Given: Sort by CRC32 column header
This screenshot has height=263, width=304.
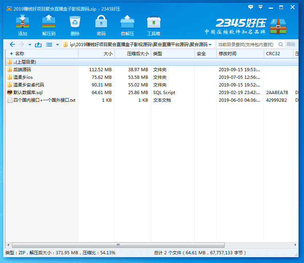Looking at the screenshot, I should 279,54.
